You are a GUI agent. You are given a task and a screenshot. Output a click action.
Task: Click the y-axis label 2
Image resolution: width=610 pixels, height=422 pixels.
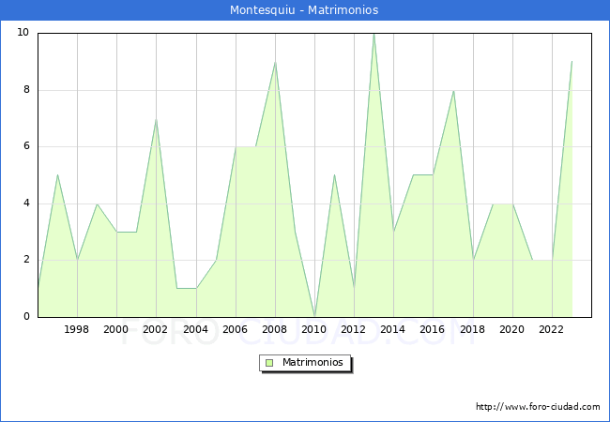[26, 260]
